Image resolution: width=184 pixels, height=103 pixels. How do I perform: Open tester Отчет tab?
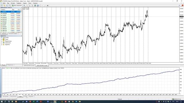tap(26, 96)
